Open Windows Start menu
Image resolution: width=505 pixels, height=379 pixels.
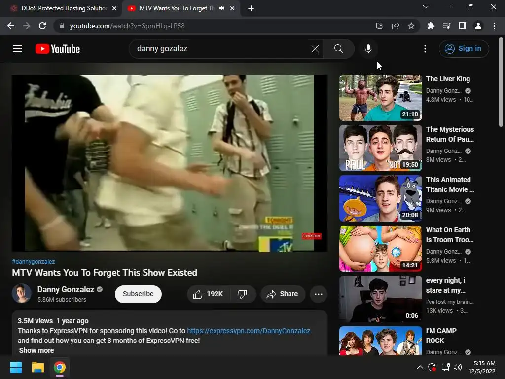tap(16, 367)
